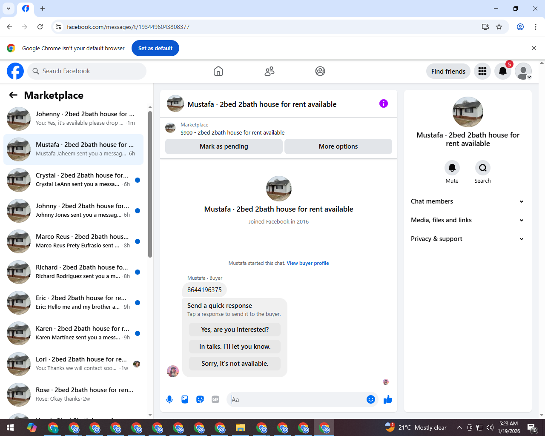Image resolution: width=545 pixels, height=436 pixels.
Task: Open More options for the listing
Action: click(338, 146)
